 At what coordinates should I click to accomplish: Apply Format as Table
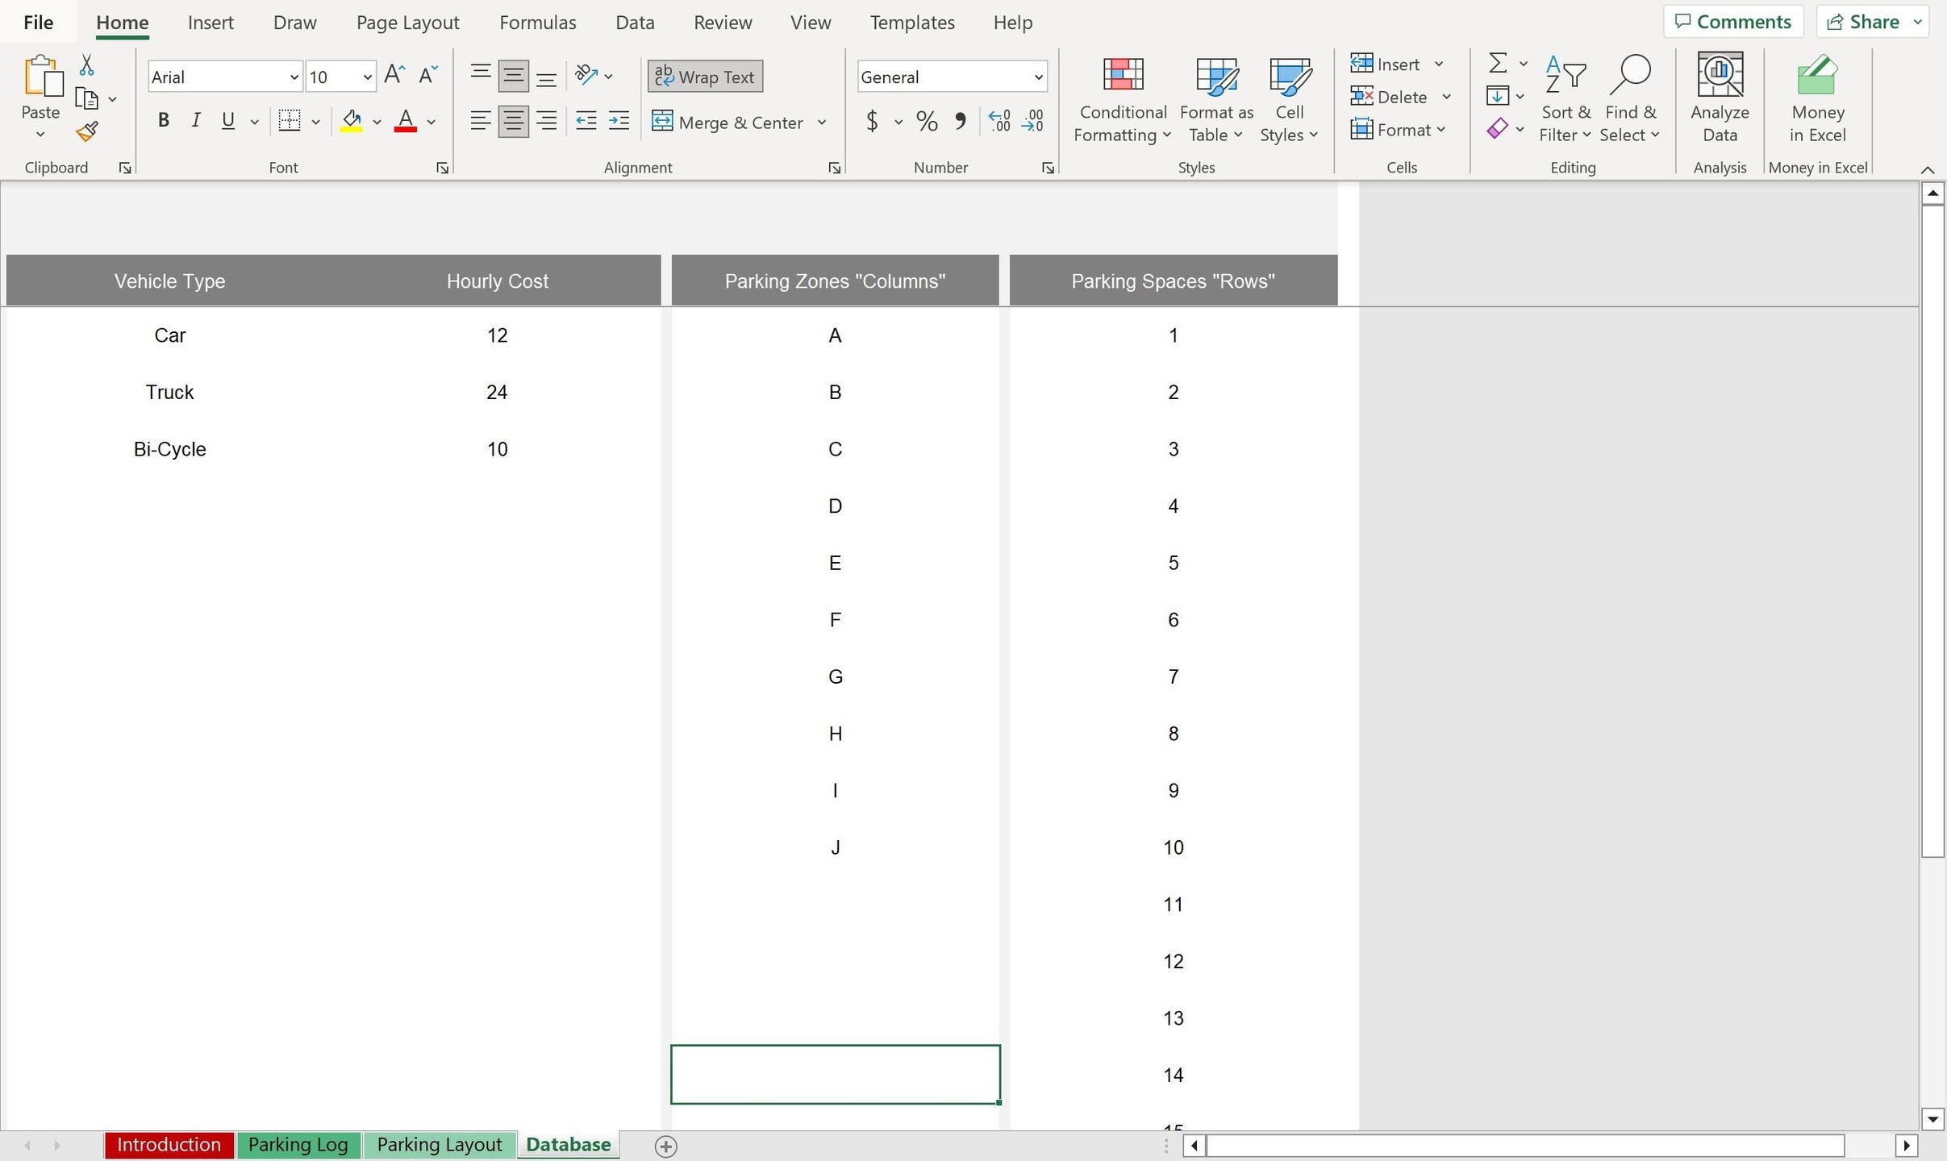pos(1215,97)
